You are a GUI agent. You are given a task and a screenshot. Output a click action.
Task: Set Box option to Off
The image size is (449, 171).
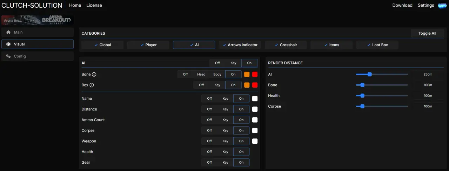201,85
